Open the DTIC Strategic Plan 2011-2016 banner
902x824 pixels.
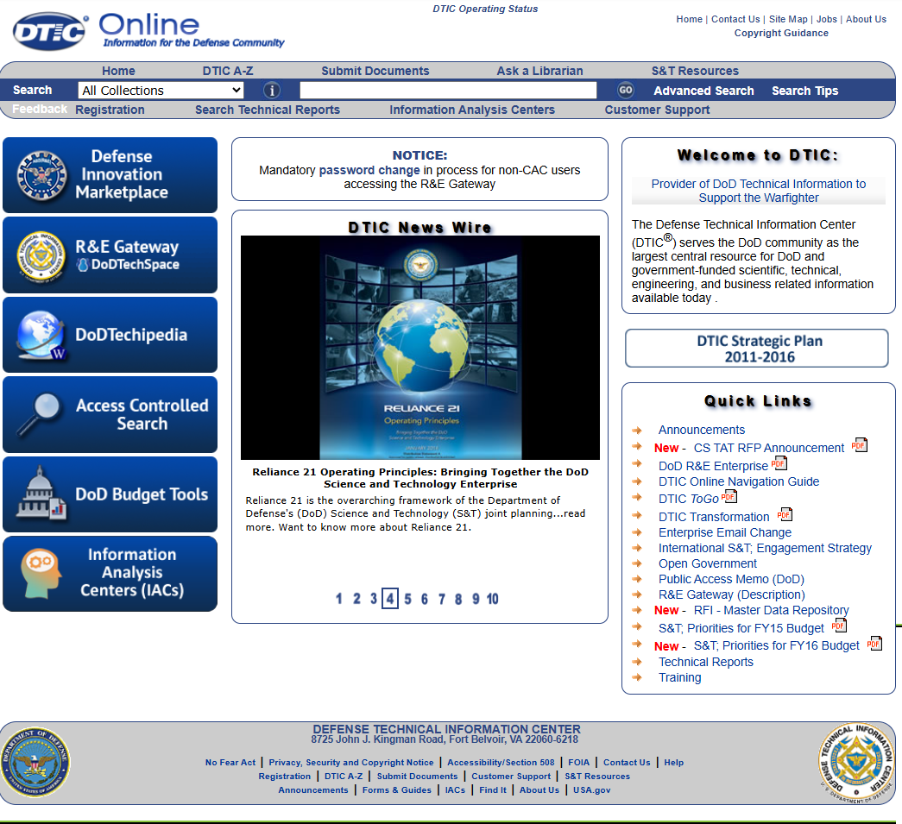pos(757,349)
